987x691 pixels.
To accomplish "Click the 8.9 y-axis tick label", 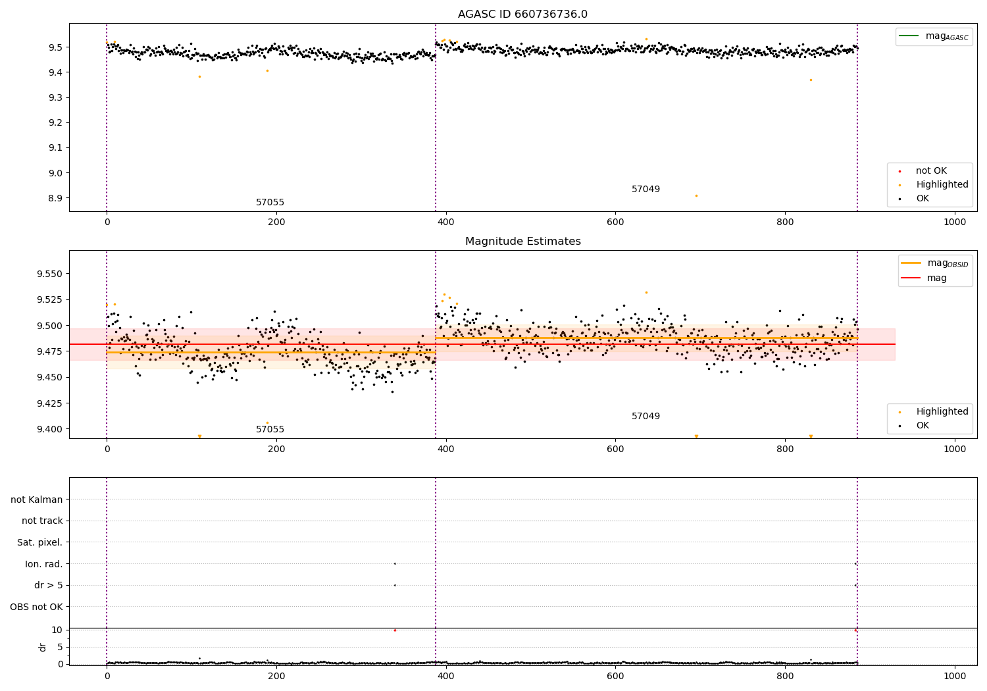I will pos(55,198).
